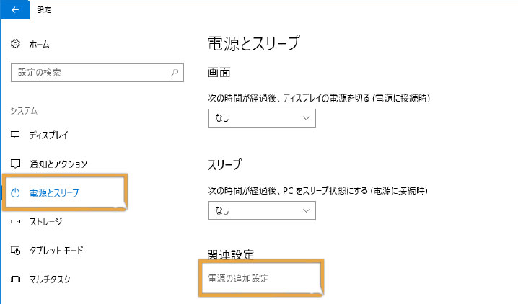The height and width of the screenshot is (304, 518).
Task: Click the 設定の検索 search field
Action: 97,73
